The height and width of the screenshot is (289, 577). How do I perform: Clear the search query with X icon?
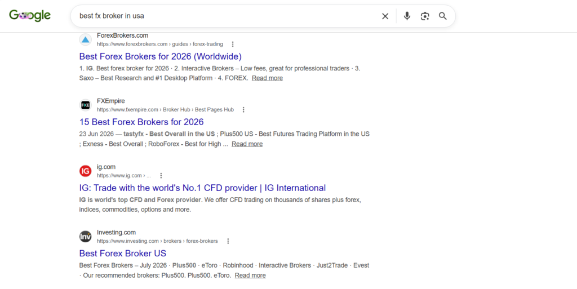tap(385, 16)
